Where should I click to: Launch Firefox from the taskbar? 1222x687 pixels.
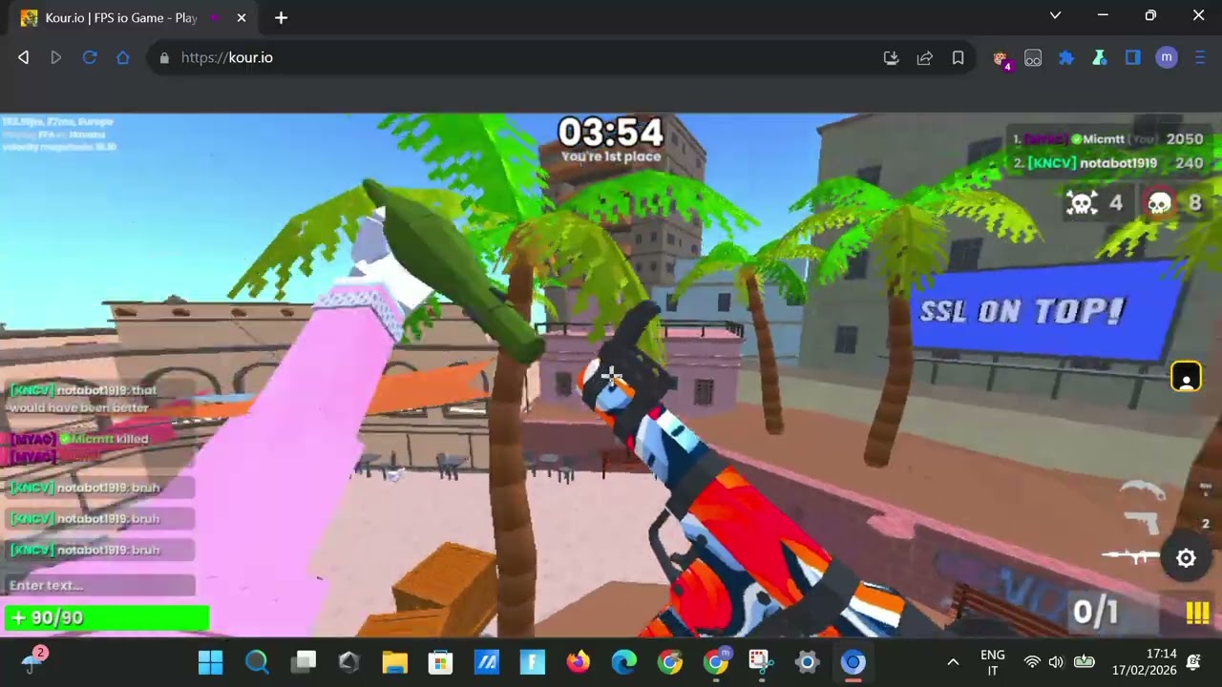578,662
